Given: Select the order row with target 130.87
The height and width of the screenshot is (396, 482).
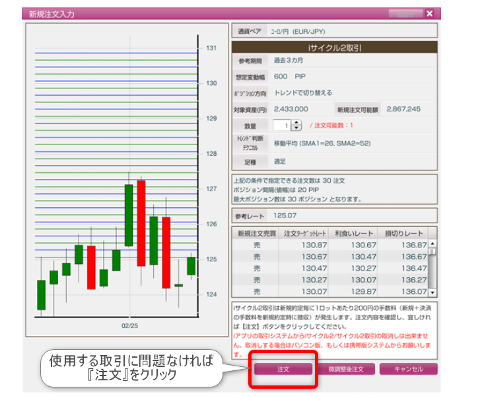Looking at the screenshot, I should [330, 245].
